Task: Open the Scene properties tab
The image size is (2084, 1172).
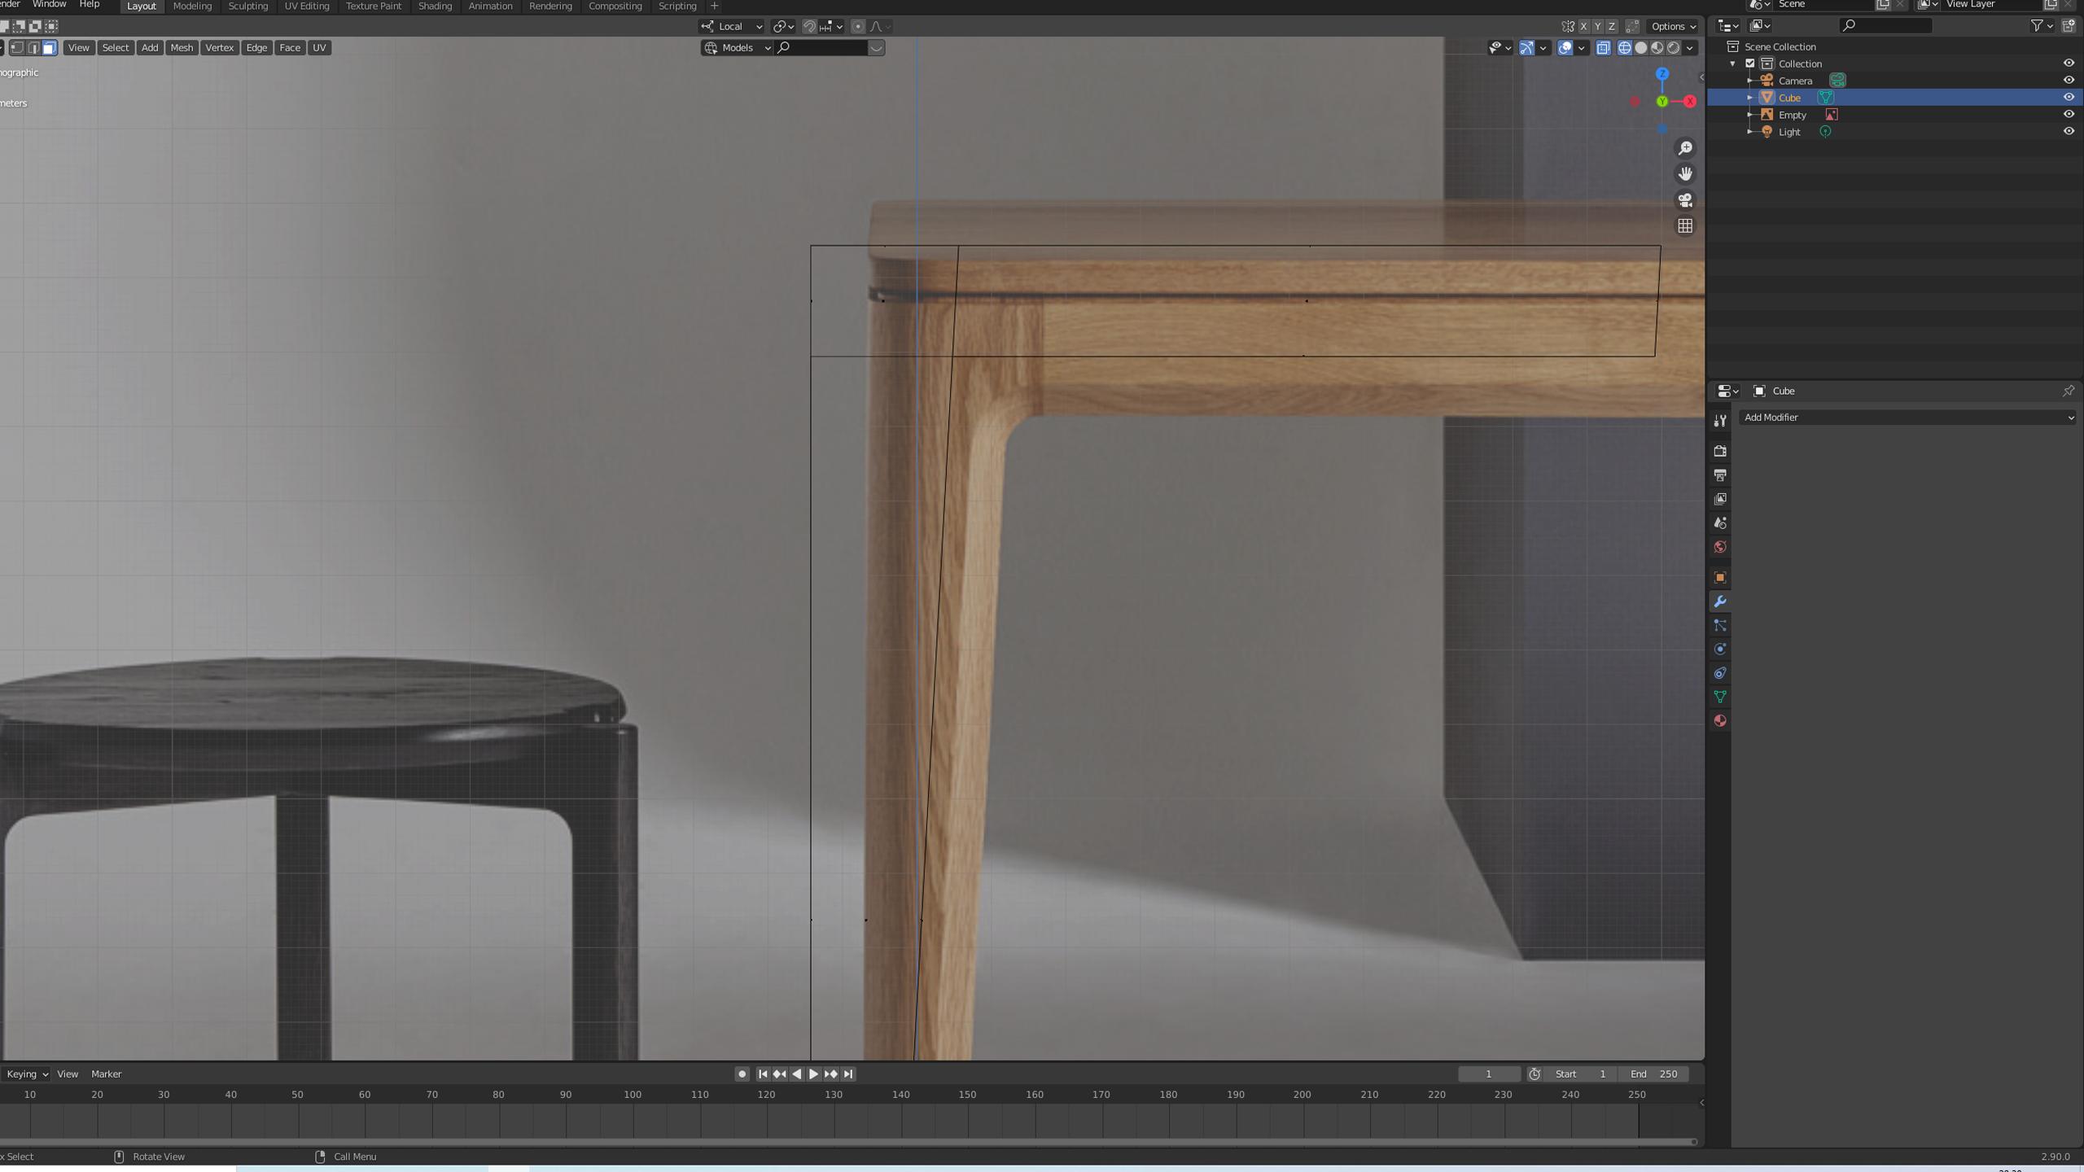Action: [1719, 523]
